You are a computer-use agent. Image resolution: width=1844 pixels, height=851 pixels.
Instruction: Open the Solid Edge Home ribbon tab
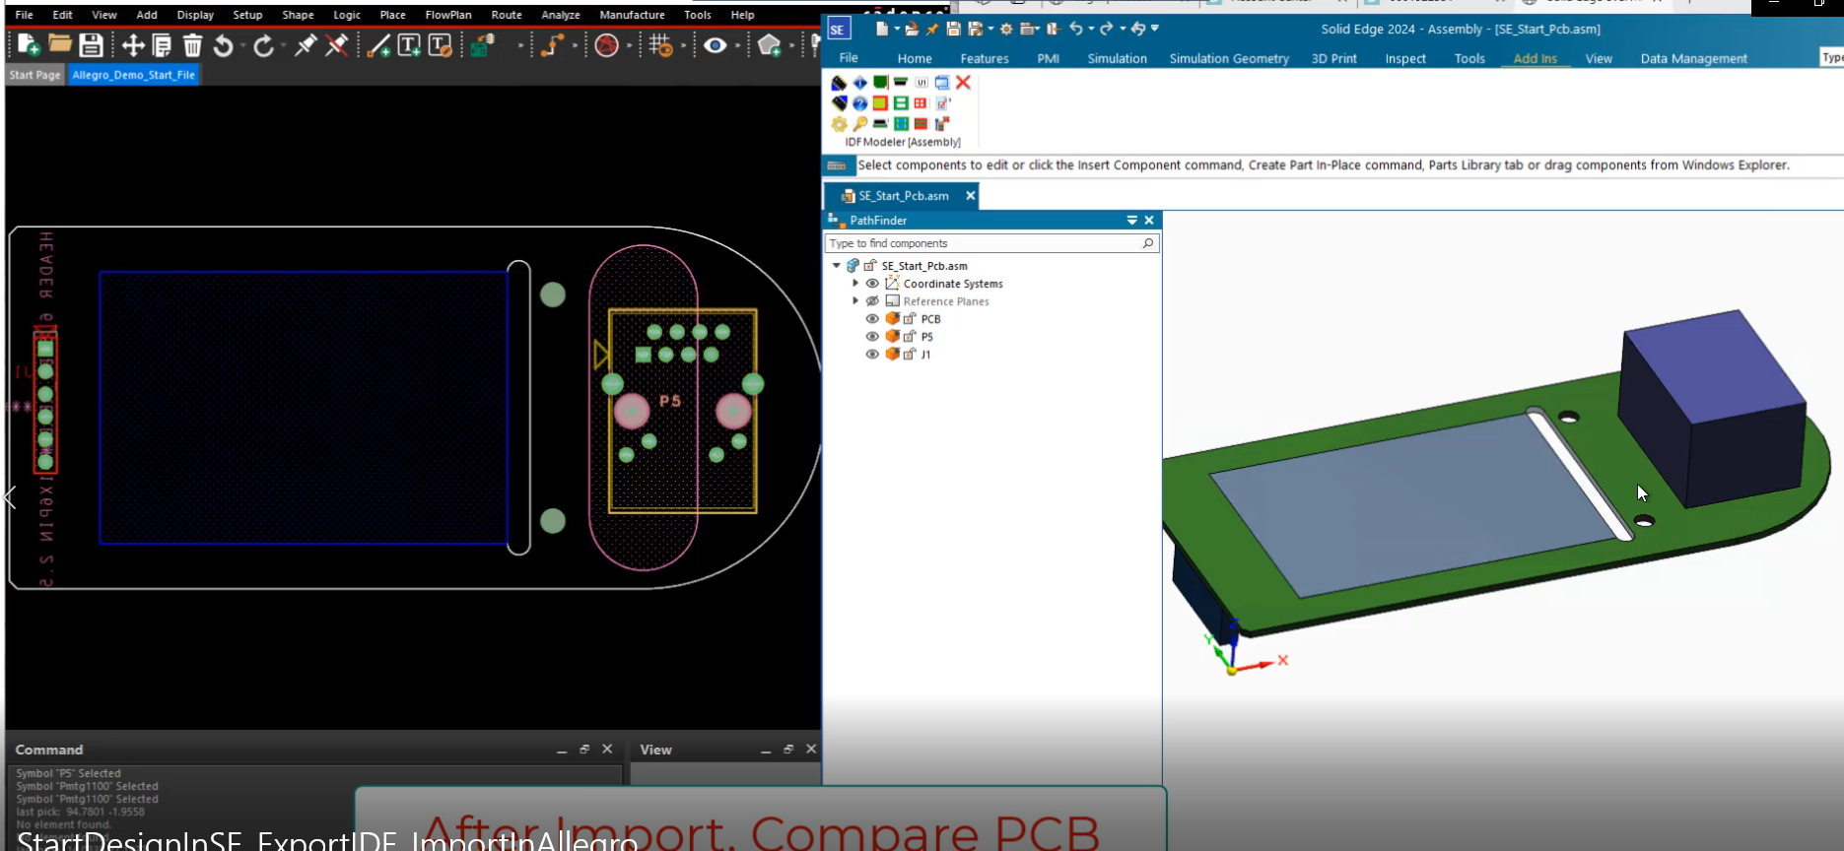click(x=915, y=58)
